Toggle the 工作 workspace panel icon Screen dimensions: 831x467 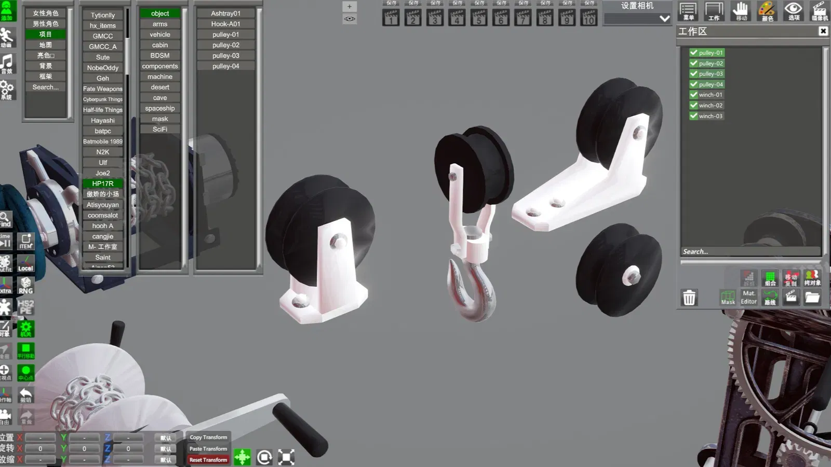(714, 11)
